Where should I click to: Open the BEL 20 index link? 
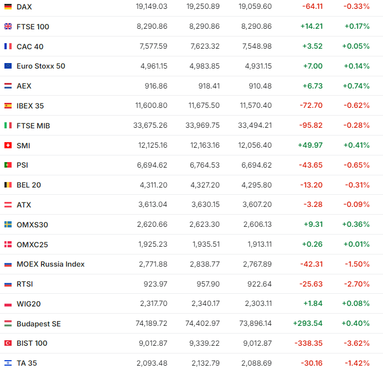coord(29,185)
